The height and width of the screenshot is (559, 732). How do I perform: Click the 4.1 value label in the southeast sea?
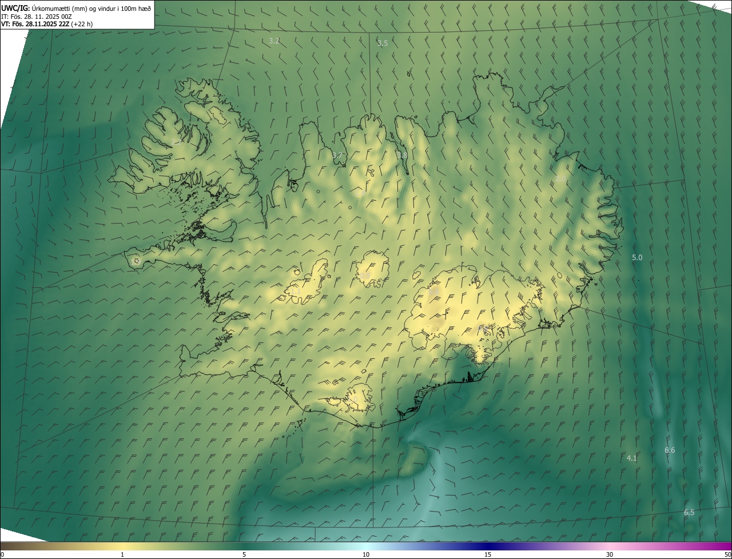pos(632,458)
